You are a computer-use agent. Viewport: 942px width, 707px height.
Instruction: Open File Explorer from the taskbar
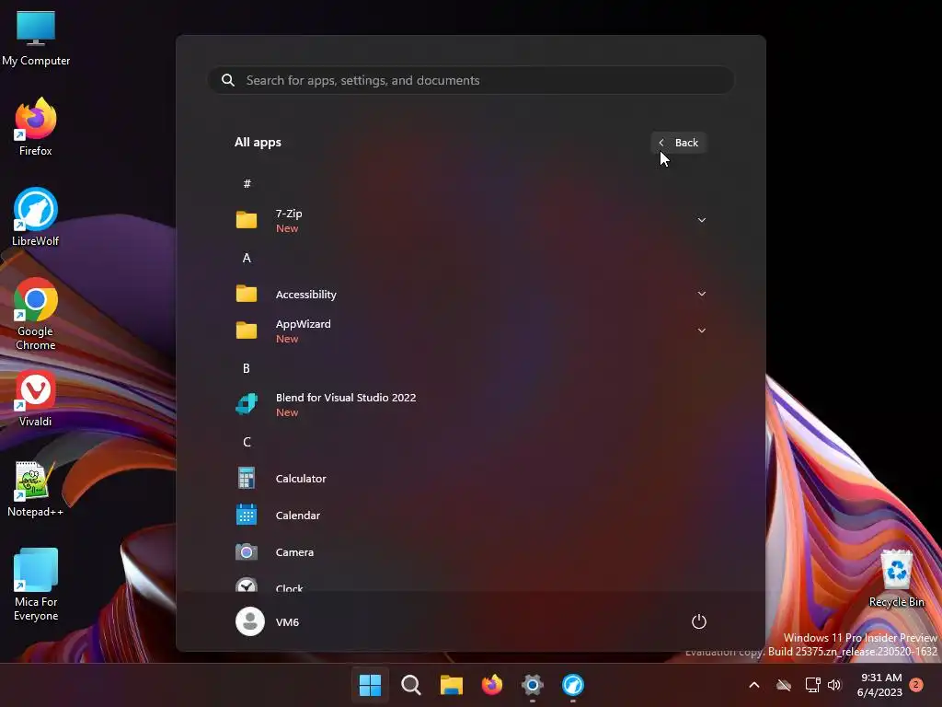click(451, 685)
